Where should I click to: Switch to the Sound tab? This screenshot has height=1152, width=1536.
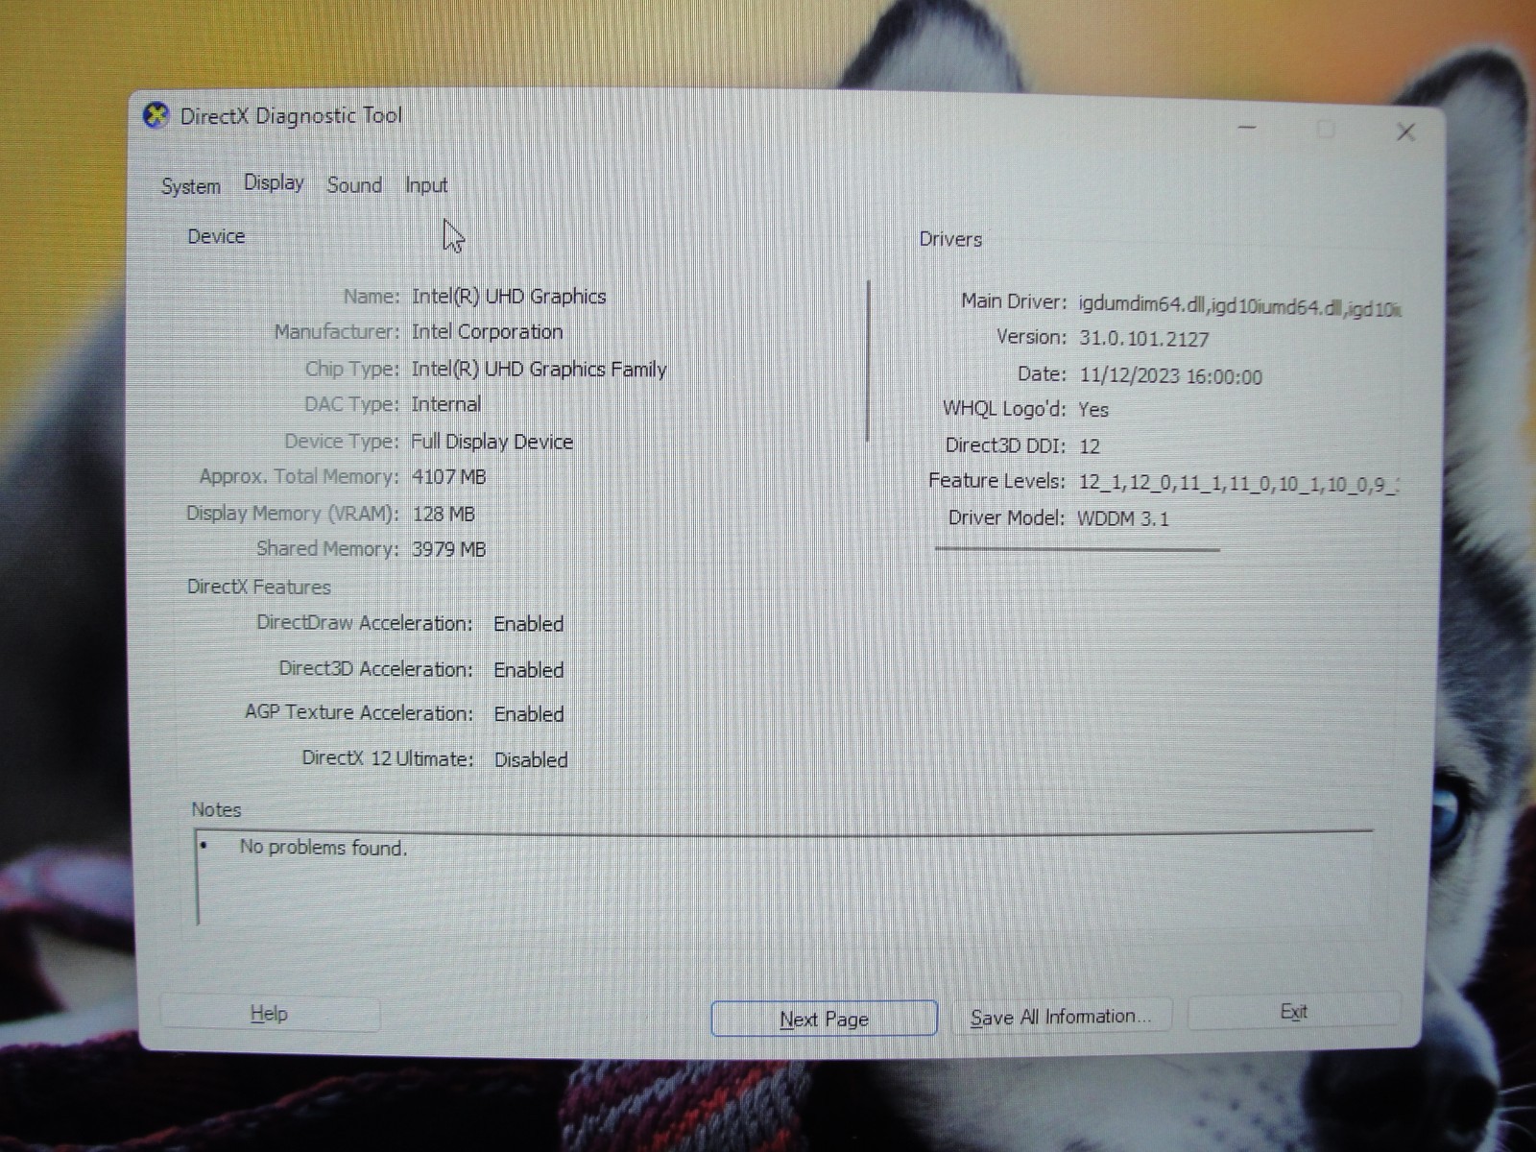coord(354,185)
